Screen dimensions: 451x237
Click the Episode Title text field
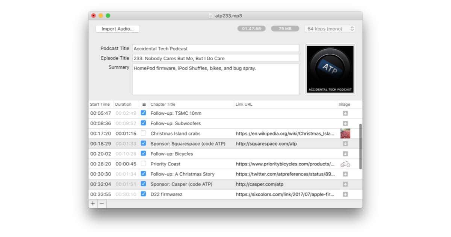point(215,58)
